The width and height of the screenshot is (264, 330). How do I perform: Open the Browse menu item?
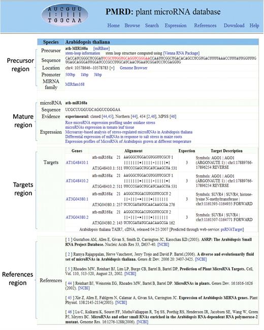pos(132,25)
